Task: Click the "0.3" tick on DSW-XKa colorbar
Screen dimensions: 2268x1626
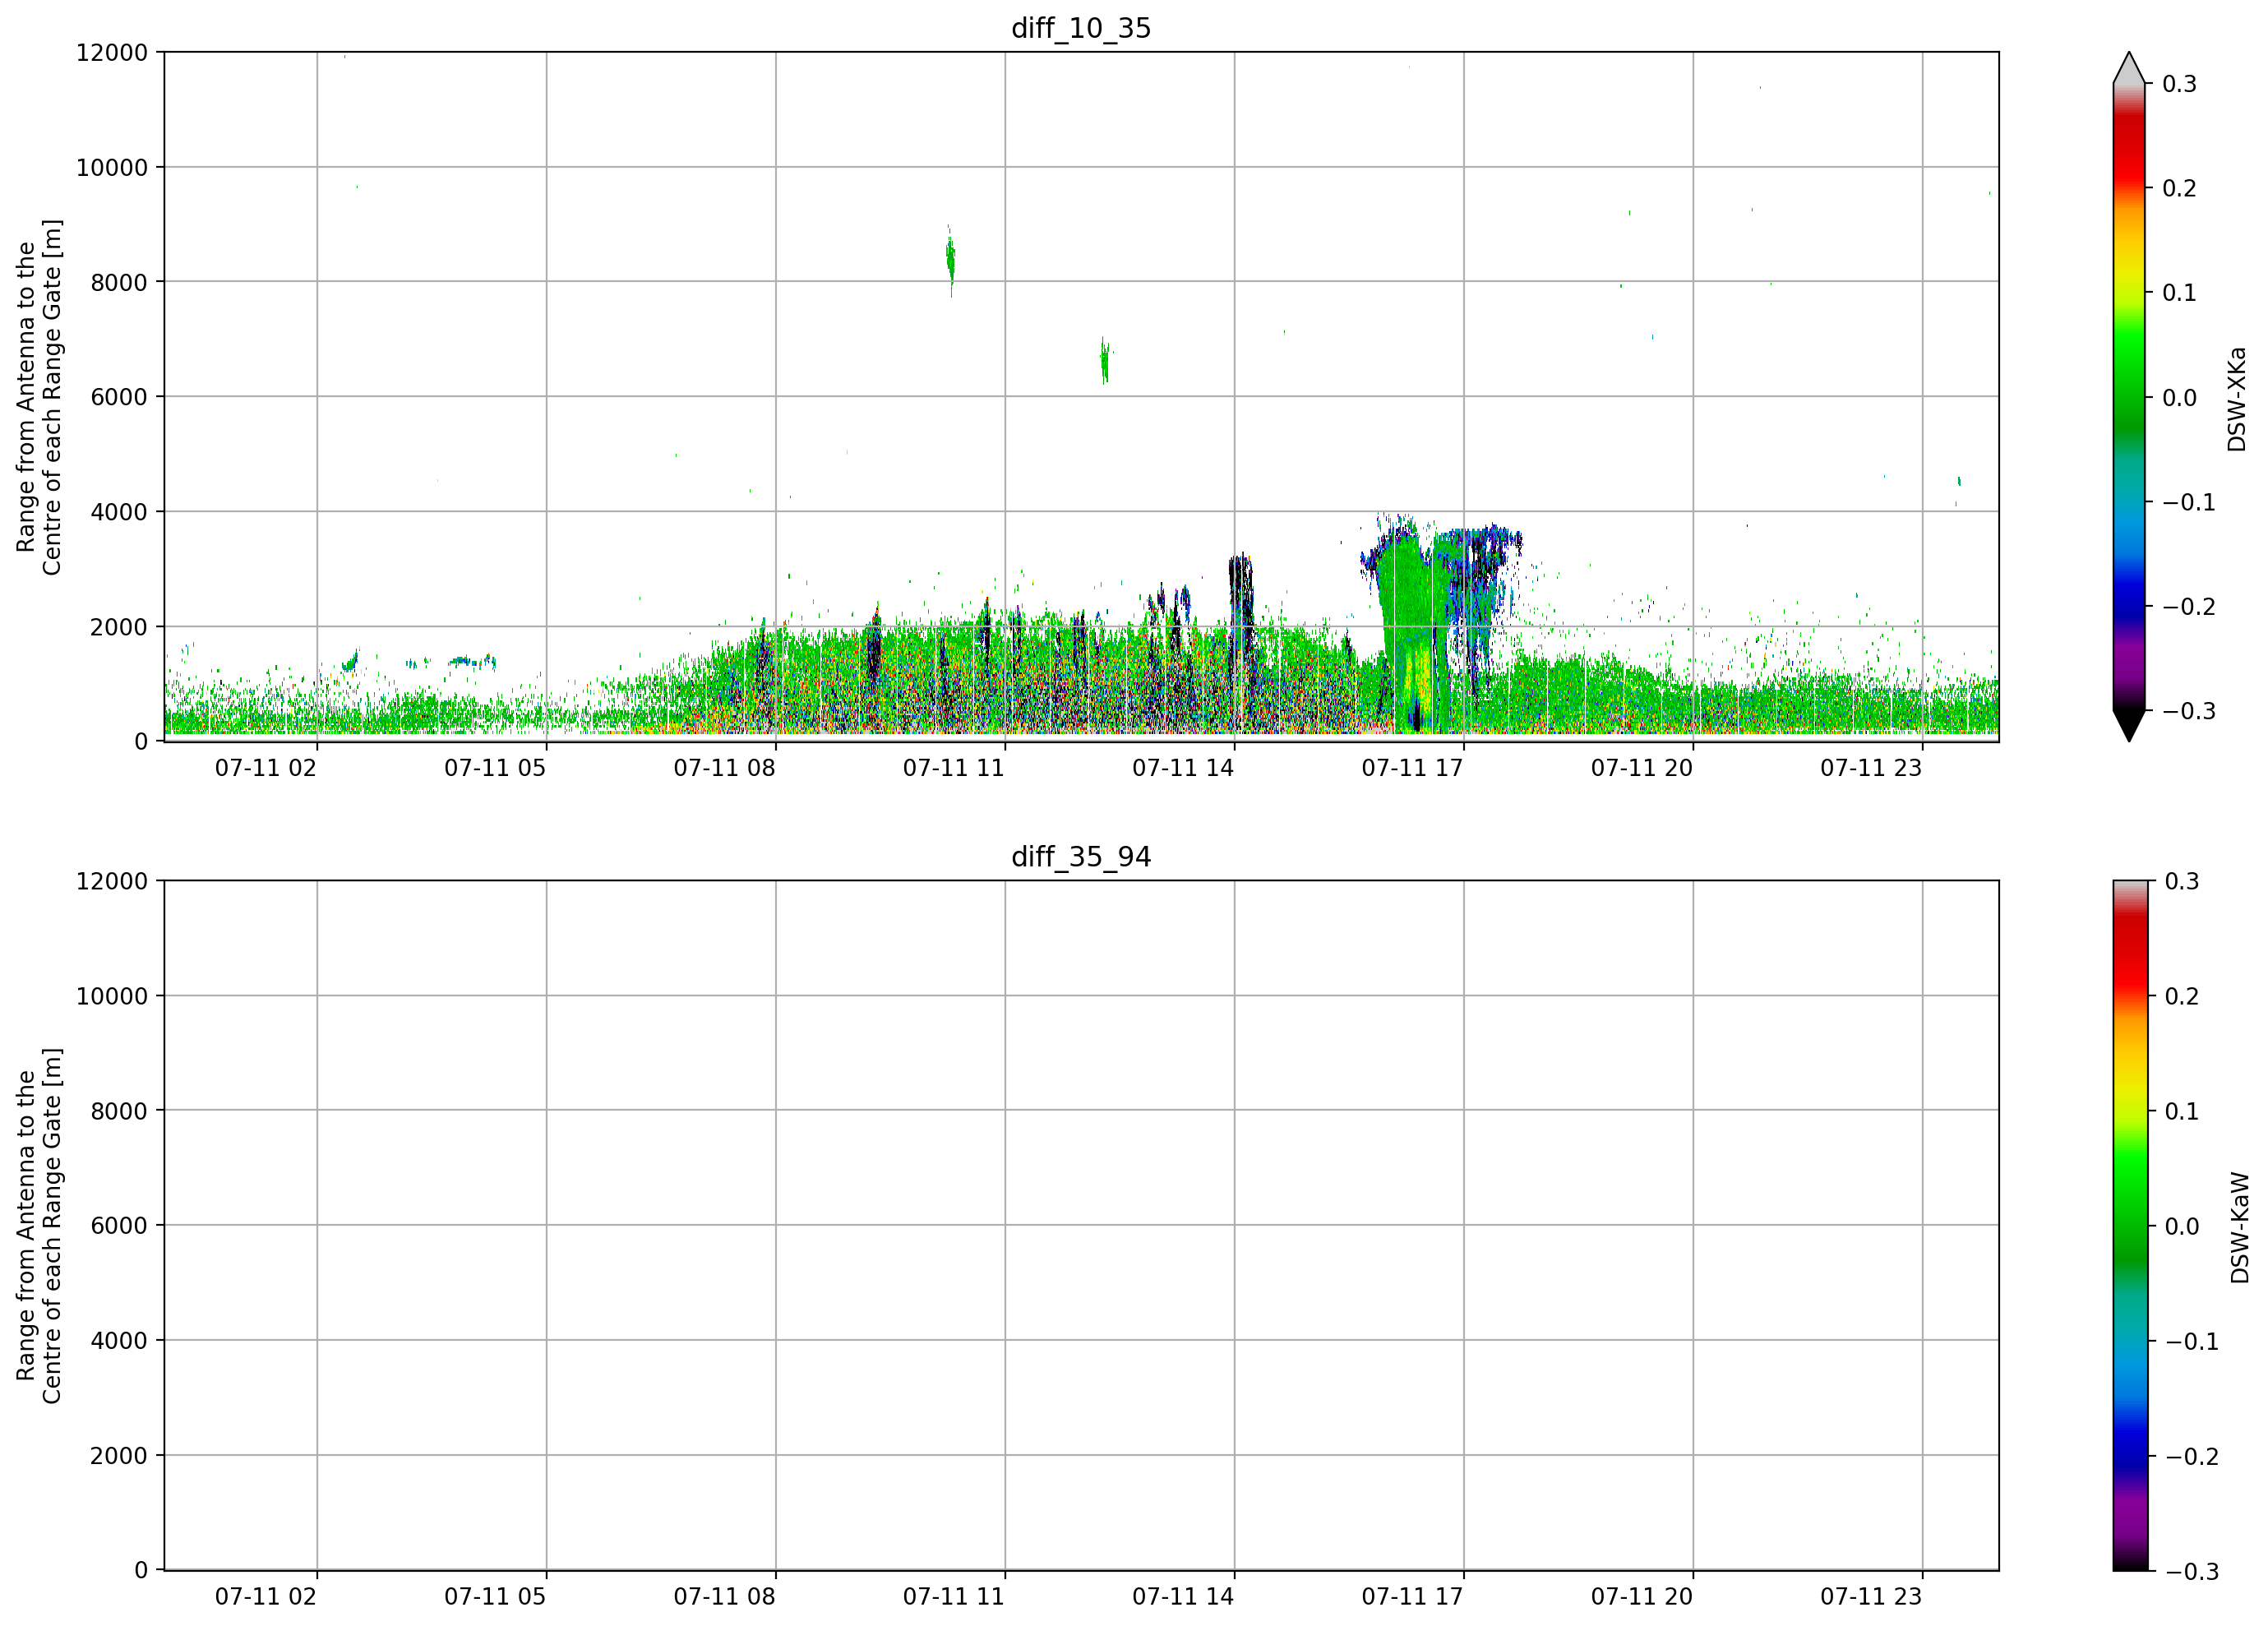Action: (2179, 84)
